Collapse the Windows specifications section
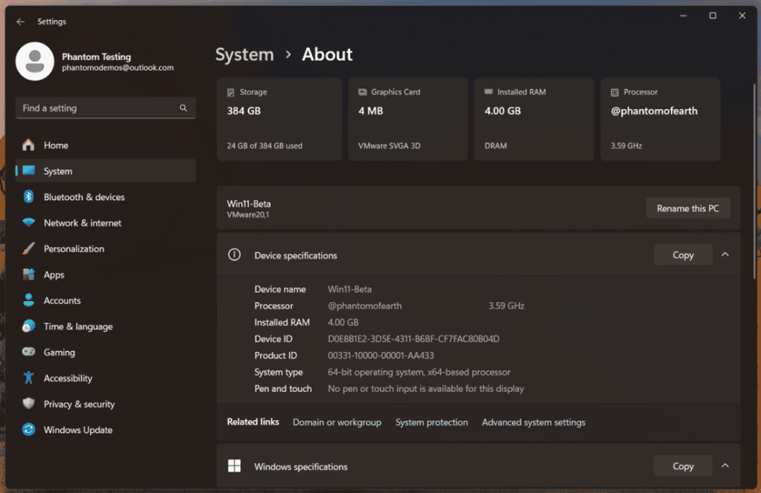Screen dimensions: 761x493 [x=725, y=465]
